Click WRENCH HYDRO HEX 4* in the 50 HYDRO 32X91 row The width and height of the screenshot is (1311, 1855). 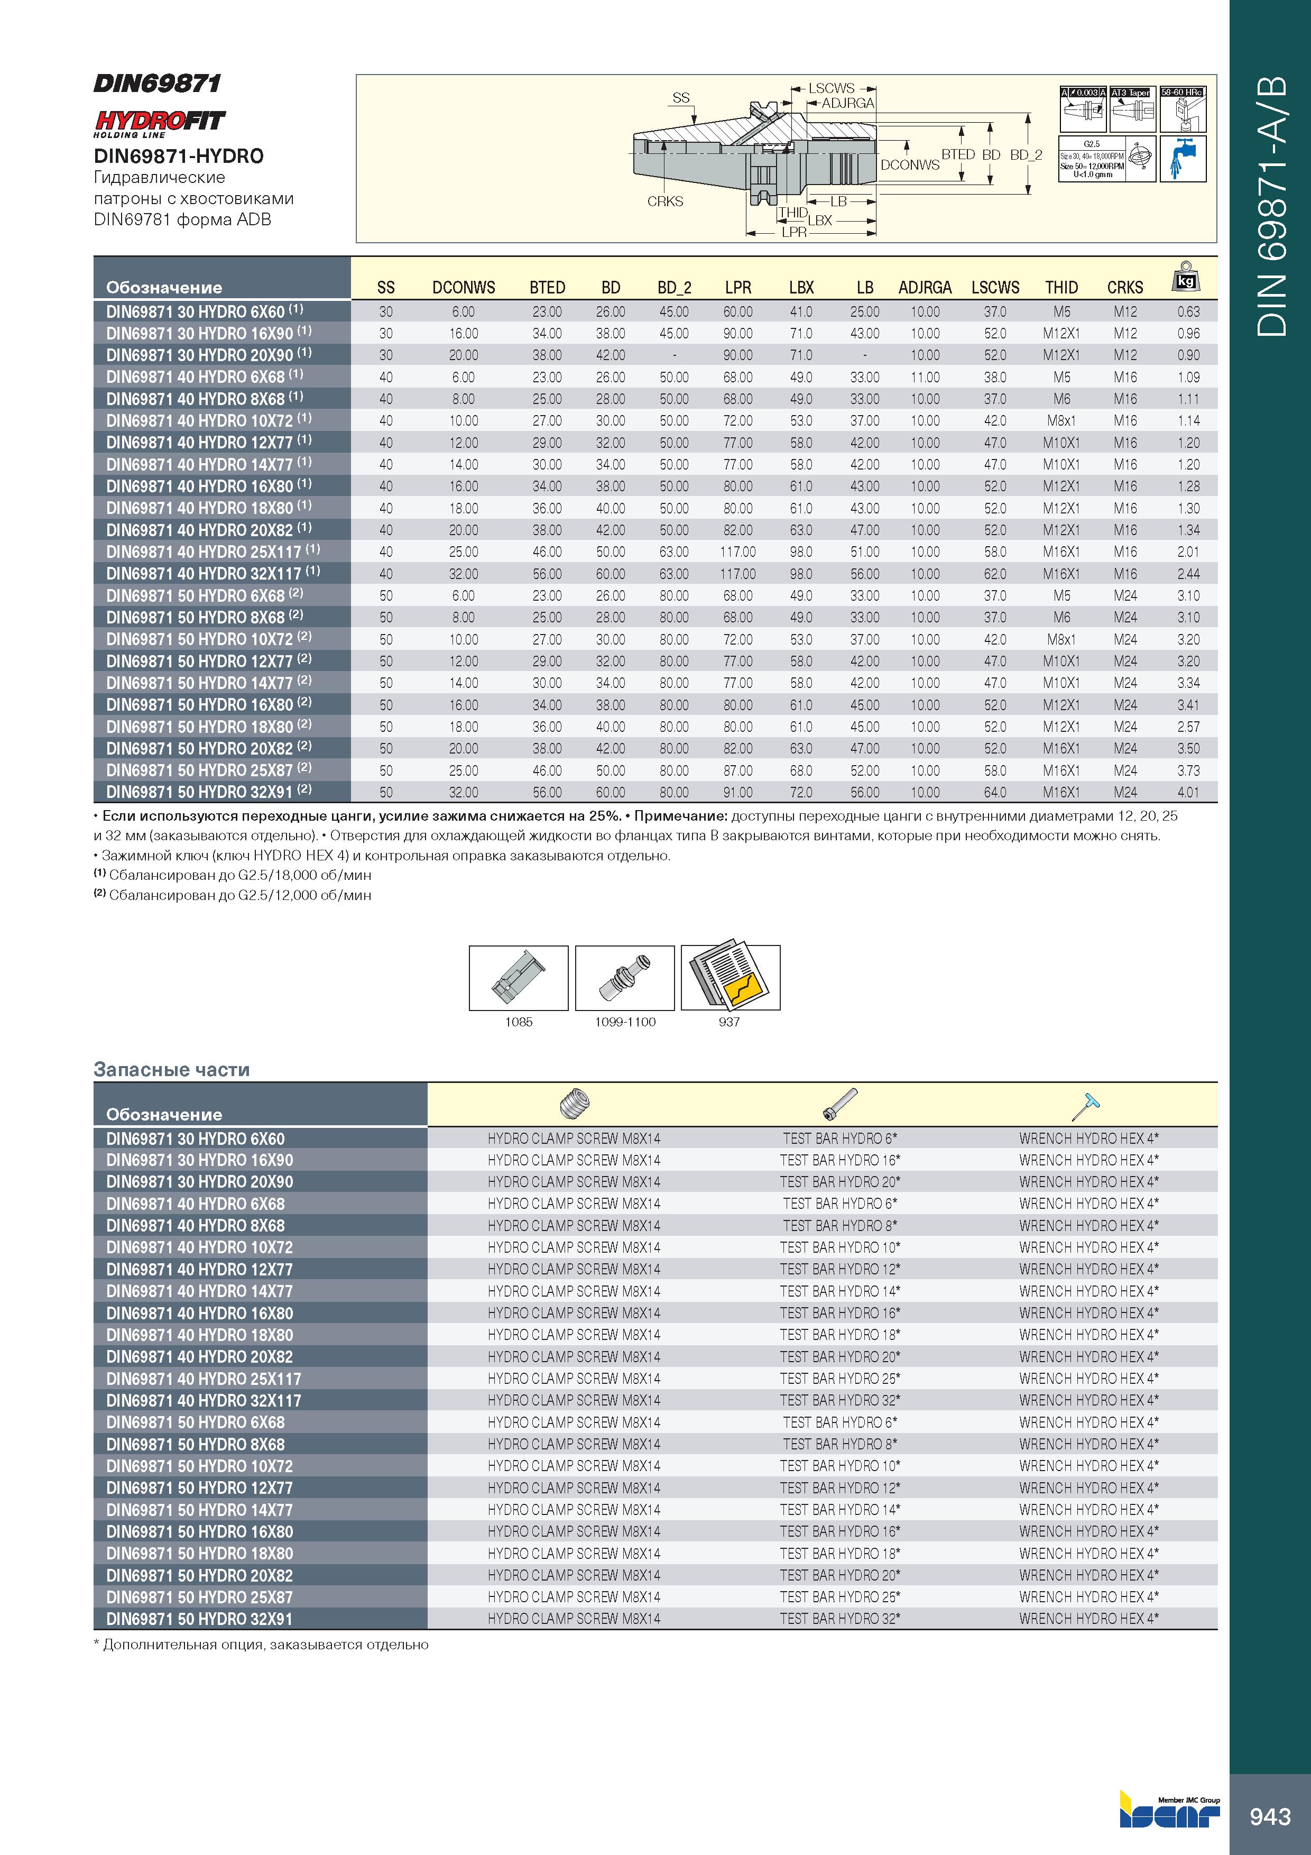pyautogui.click(x=1089, y=1618)
